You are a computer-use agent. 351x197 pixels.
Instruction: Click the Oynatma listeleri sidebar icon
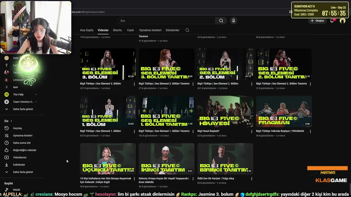7,136
